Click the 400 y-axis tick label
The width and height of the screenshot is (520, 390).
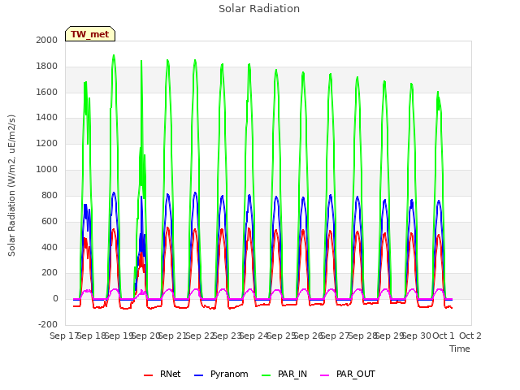click(50, 247)
